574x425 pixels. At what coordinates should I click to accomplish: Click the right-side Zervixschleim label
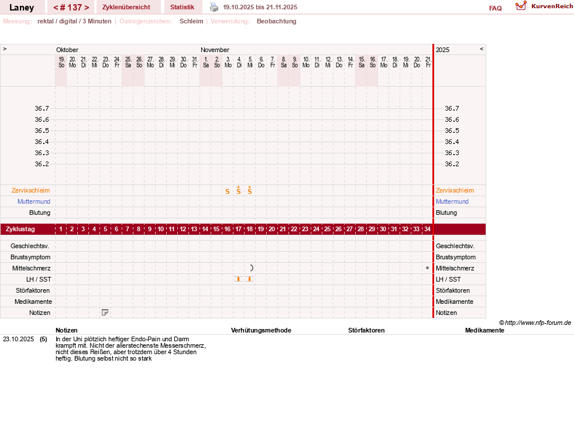pos(455,190)
